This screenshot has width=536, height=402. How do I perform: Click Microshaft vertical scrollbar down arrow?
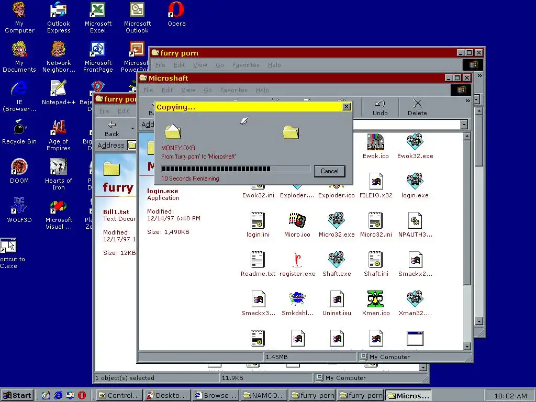(x=467, y=347)
